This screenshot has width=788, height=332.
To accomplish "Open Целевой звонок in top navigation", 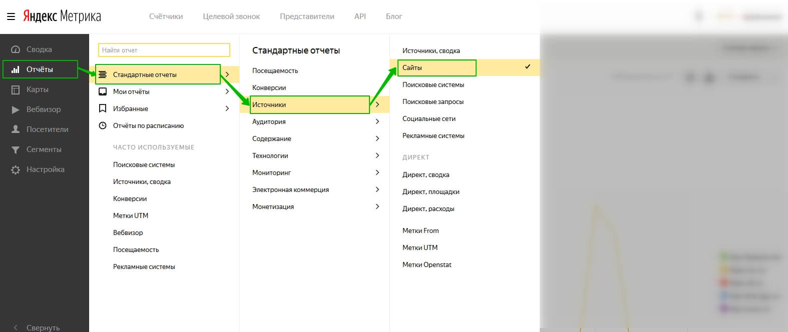I will tap(231, 16).
